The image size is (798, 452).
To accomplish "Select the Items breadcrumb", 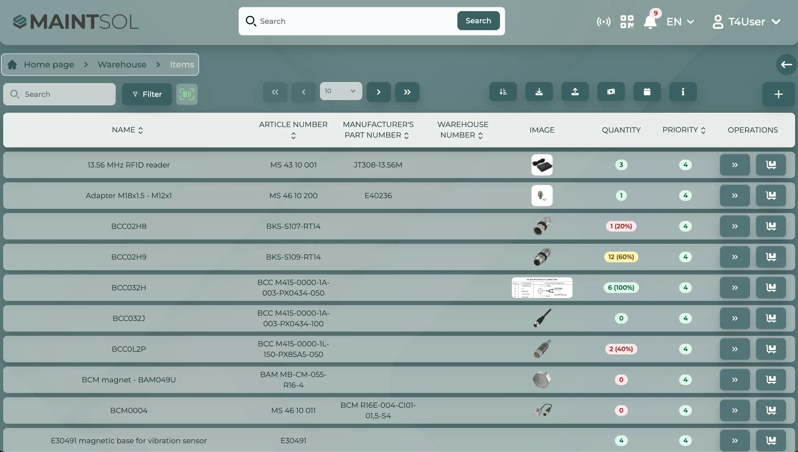I will pos(182,65).
